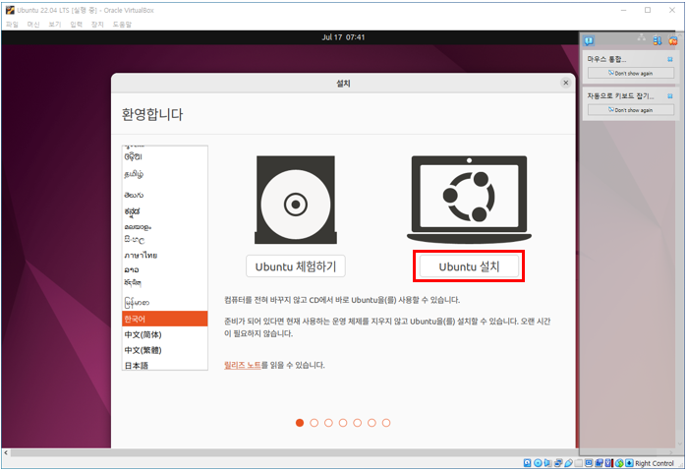687x471 pixels.
Task: Click the USB devices status icon
Action: point(569,463)
